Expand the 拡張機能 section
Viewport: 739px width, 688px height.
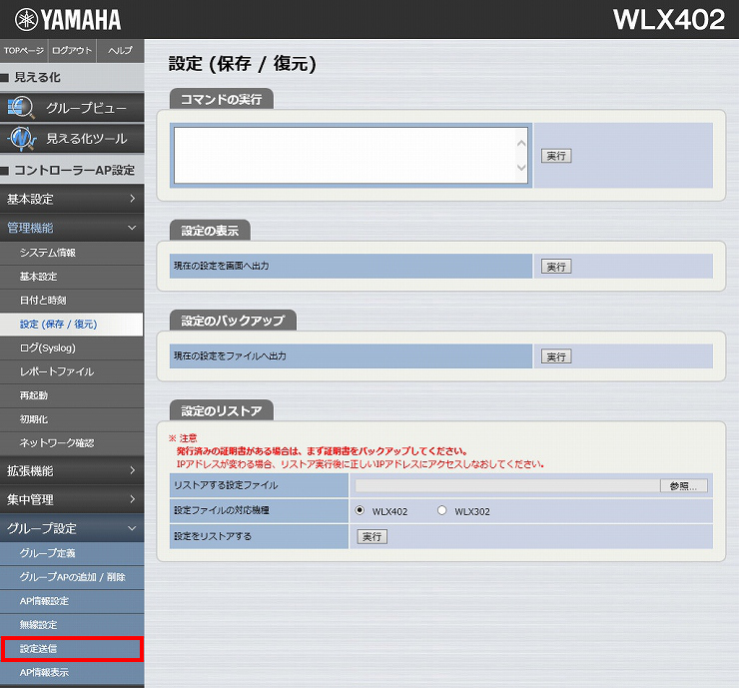pos(72,470)
